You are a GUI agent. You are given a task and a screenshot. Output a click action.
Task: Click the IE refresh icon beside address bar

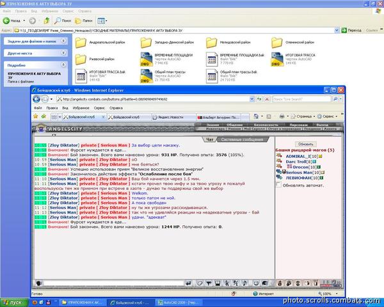pos(259,99)
